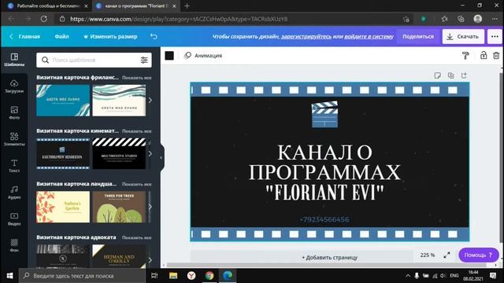Show next landscape card templates
Viewport: 504px width, 283px height.
click(x=150, y=207)
